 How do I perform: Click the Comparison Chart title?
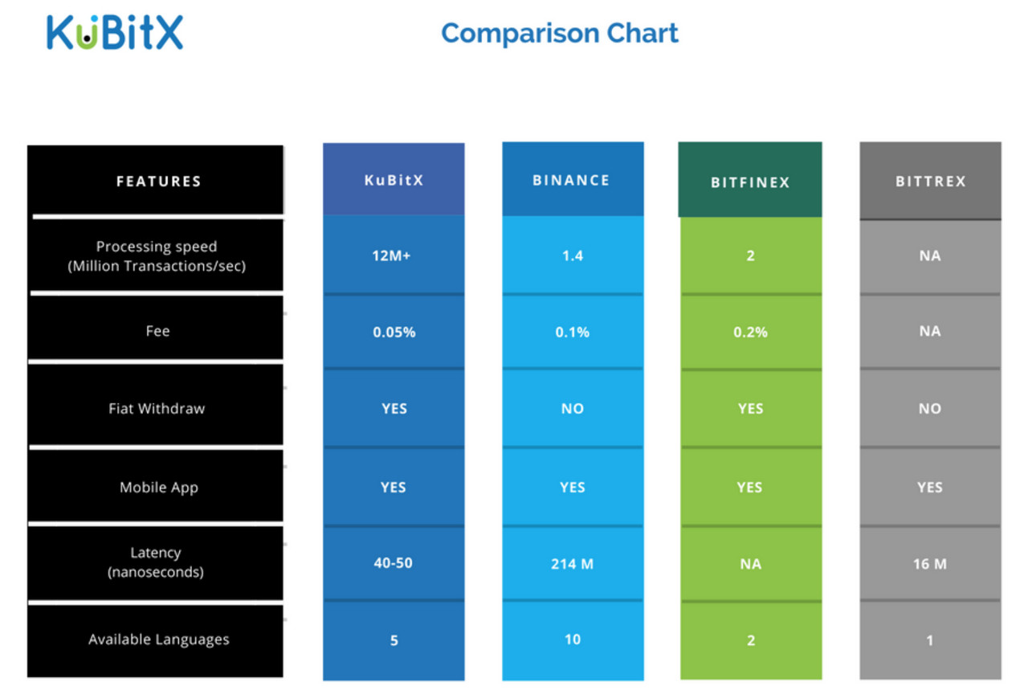[560, 33]
